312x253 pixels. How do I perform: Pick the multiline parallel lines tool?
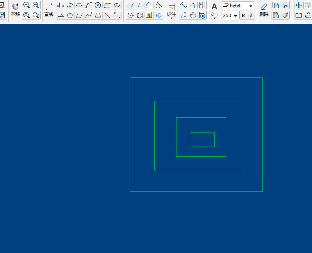(x=79, y=5)
